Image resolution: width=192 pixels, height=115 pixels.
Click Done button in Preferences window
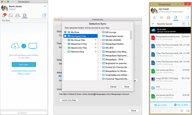[134, 110]
